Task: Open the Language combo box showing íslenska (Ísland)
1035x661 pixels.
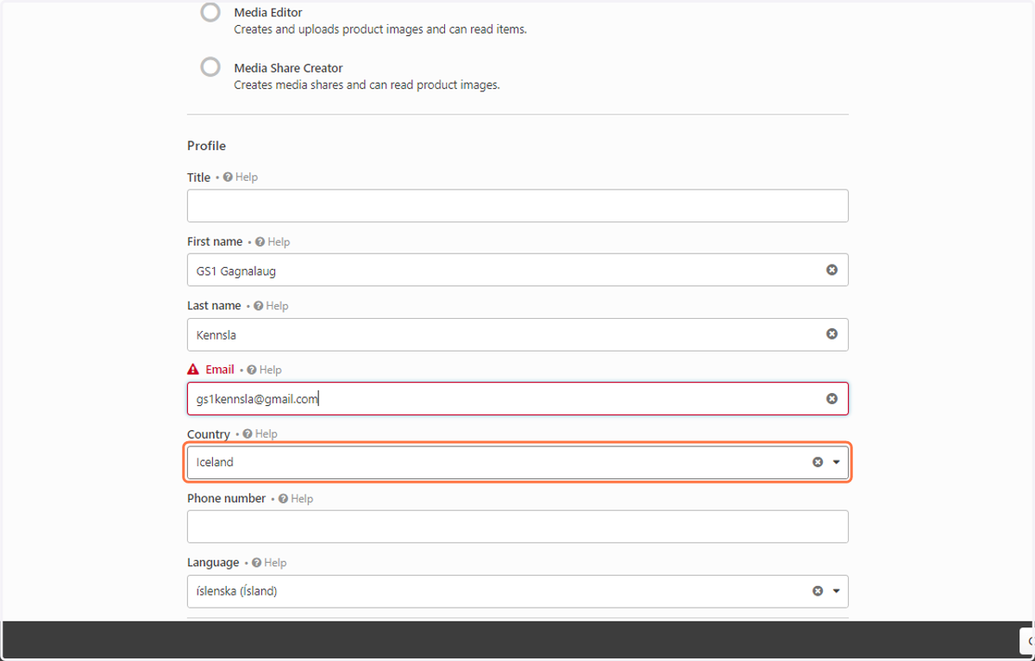Action: pos(517,591)
